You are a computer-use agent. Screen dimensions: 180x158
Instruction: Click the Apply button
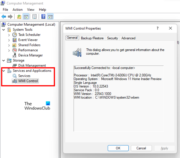coord(164,148)
